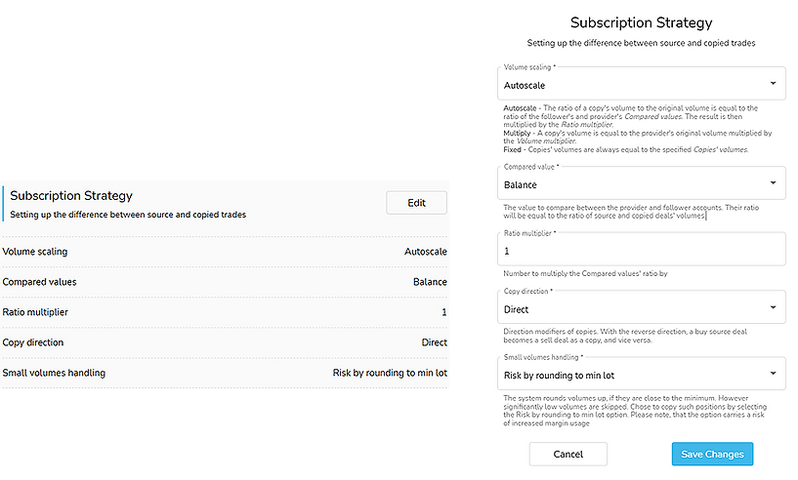Cancel the subscription strategy edits

[567, 454]
